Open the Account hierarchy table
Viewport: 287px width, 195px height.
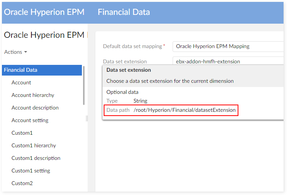tap(33, 95)
